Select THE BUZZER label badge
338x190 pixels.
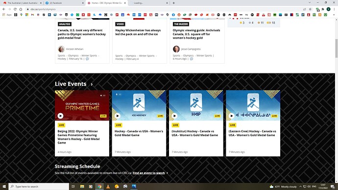(x=181, y=24)
